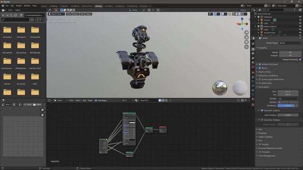Enable Screen Space Reflections checkbox

coord(260,79)
